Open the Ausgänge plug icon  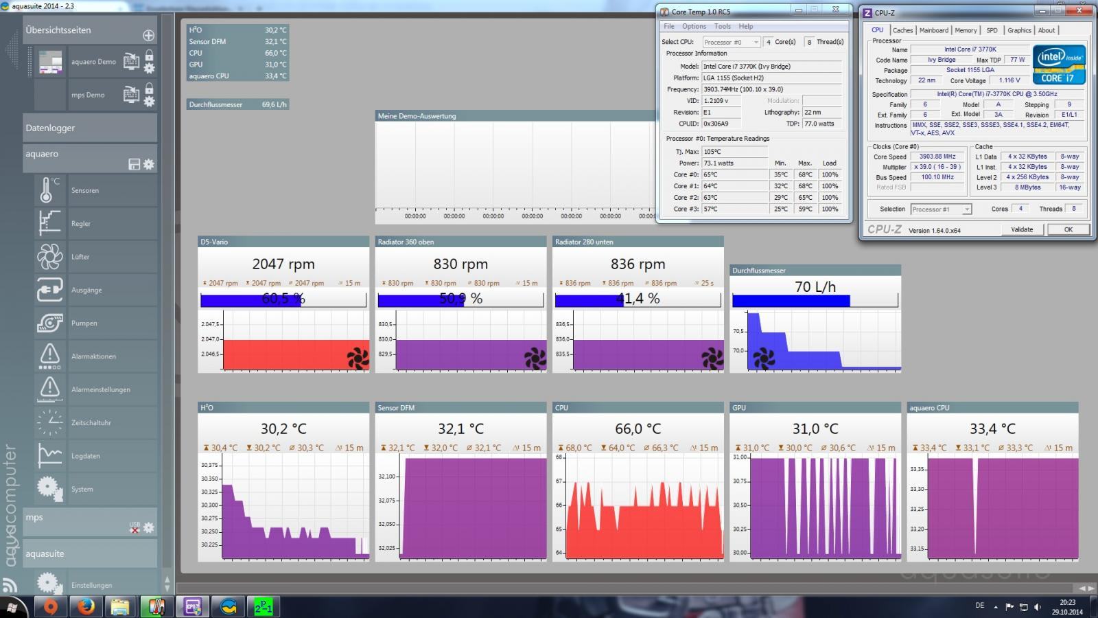pyautogui.click(x=49, y=290)
